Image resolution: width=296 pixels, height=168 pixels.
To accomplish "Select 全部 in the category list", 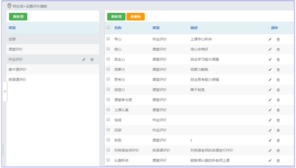I will [12, 39].
